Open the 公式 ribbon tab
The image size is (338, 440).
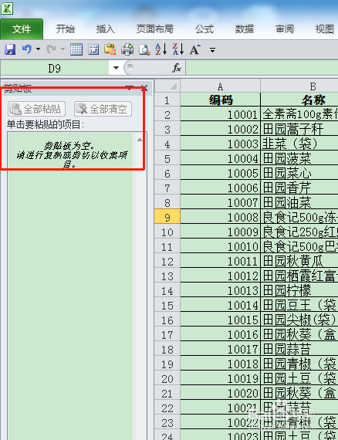(x=204, y=29)
